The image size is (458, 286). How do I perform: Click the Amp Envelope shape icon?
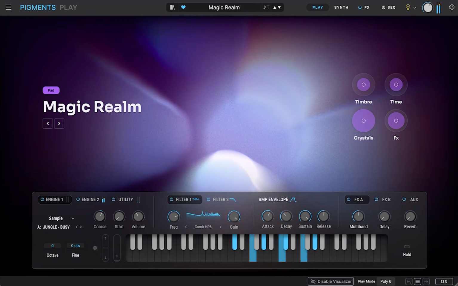(293, 199)
